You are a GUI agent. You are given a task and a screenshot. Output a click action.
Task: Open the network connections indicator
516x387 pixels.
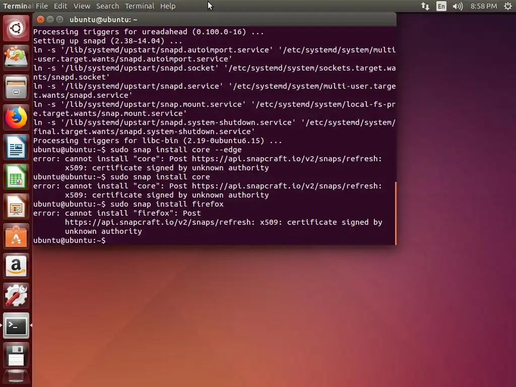[425, 6]
